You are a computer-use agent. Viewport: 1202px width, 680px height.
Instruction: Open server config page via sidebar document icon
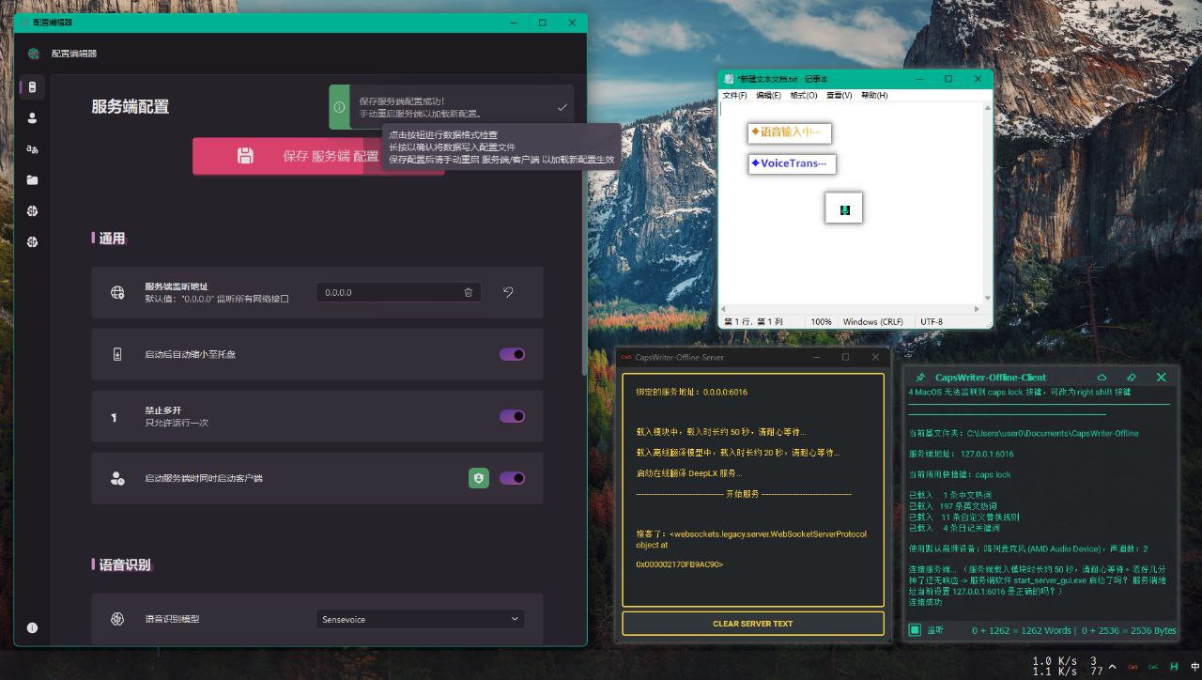click(x=33, y=86)
